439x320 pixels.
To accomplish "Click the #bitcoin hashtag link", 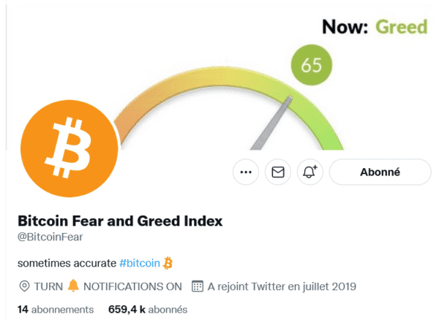I will pyautogui.click(x=139, y=262).
